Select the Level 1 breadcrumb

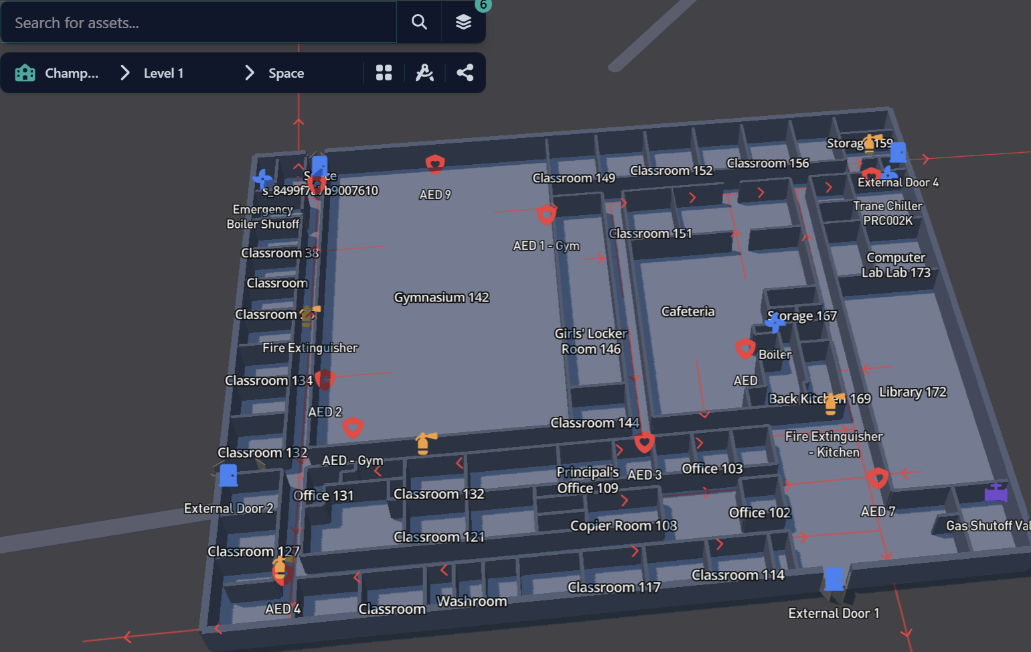click(163, 73)
